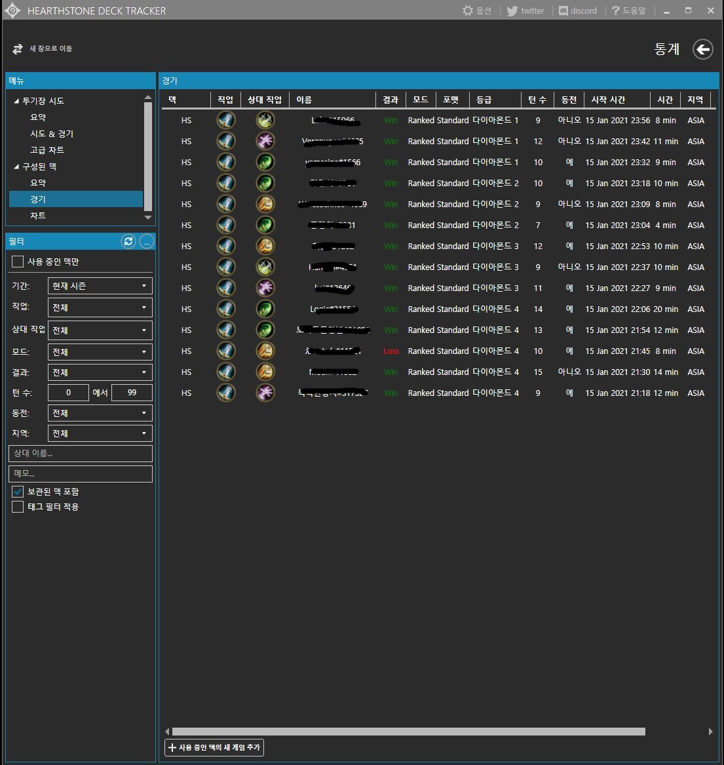
Task: Open options via gear icon
Action: (468, 10)
